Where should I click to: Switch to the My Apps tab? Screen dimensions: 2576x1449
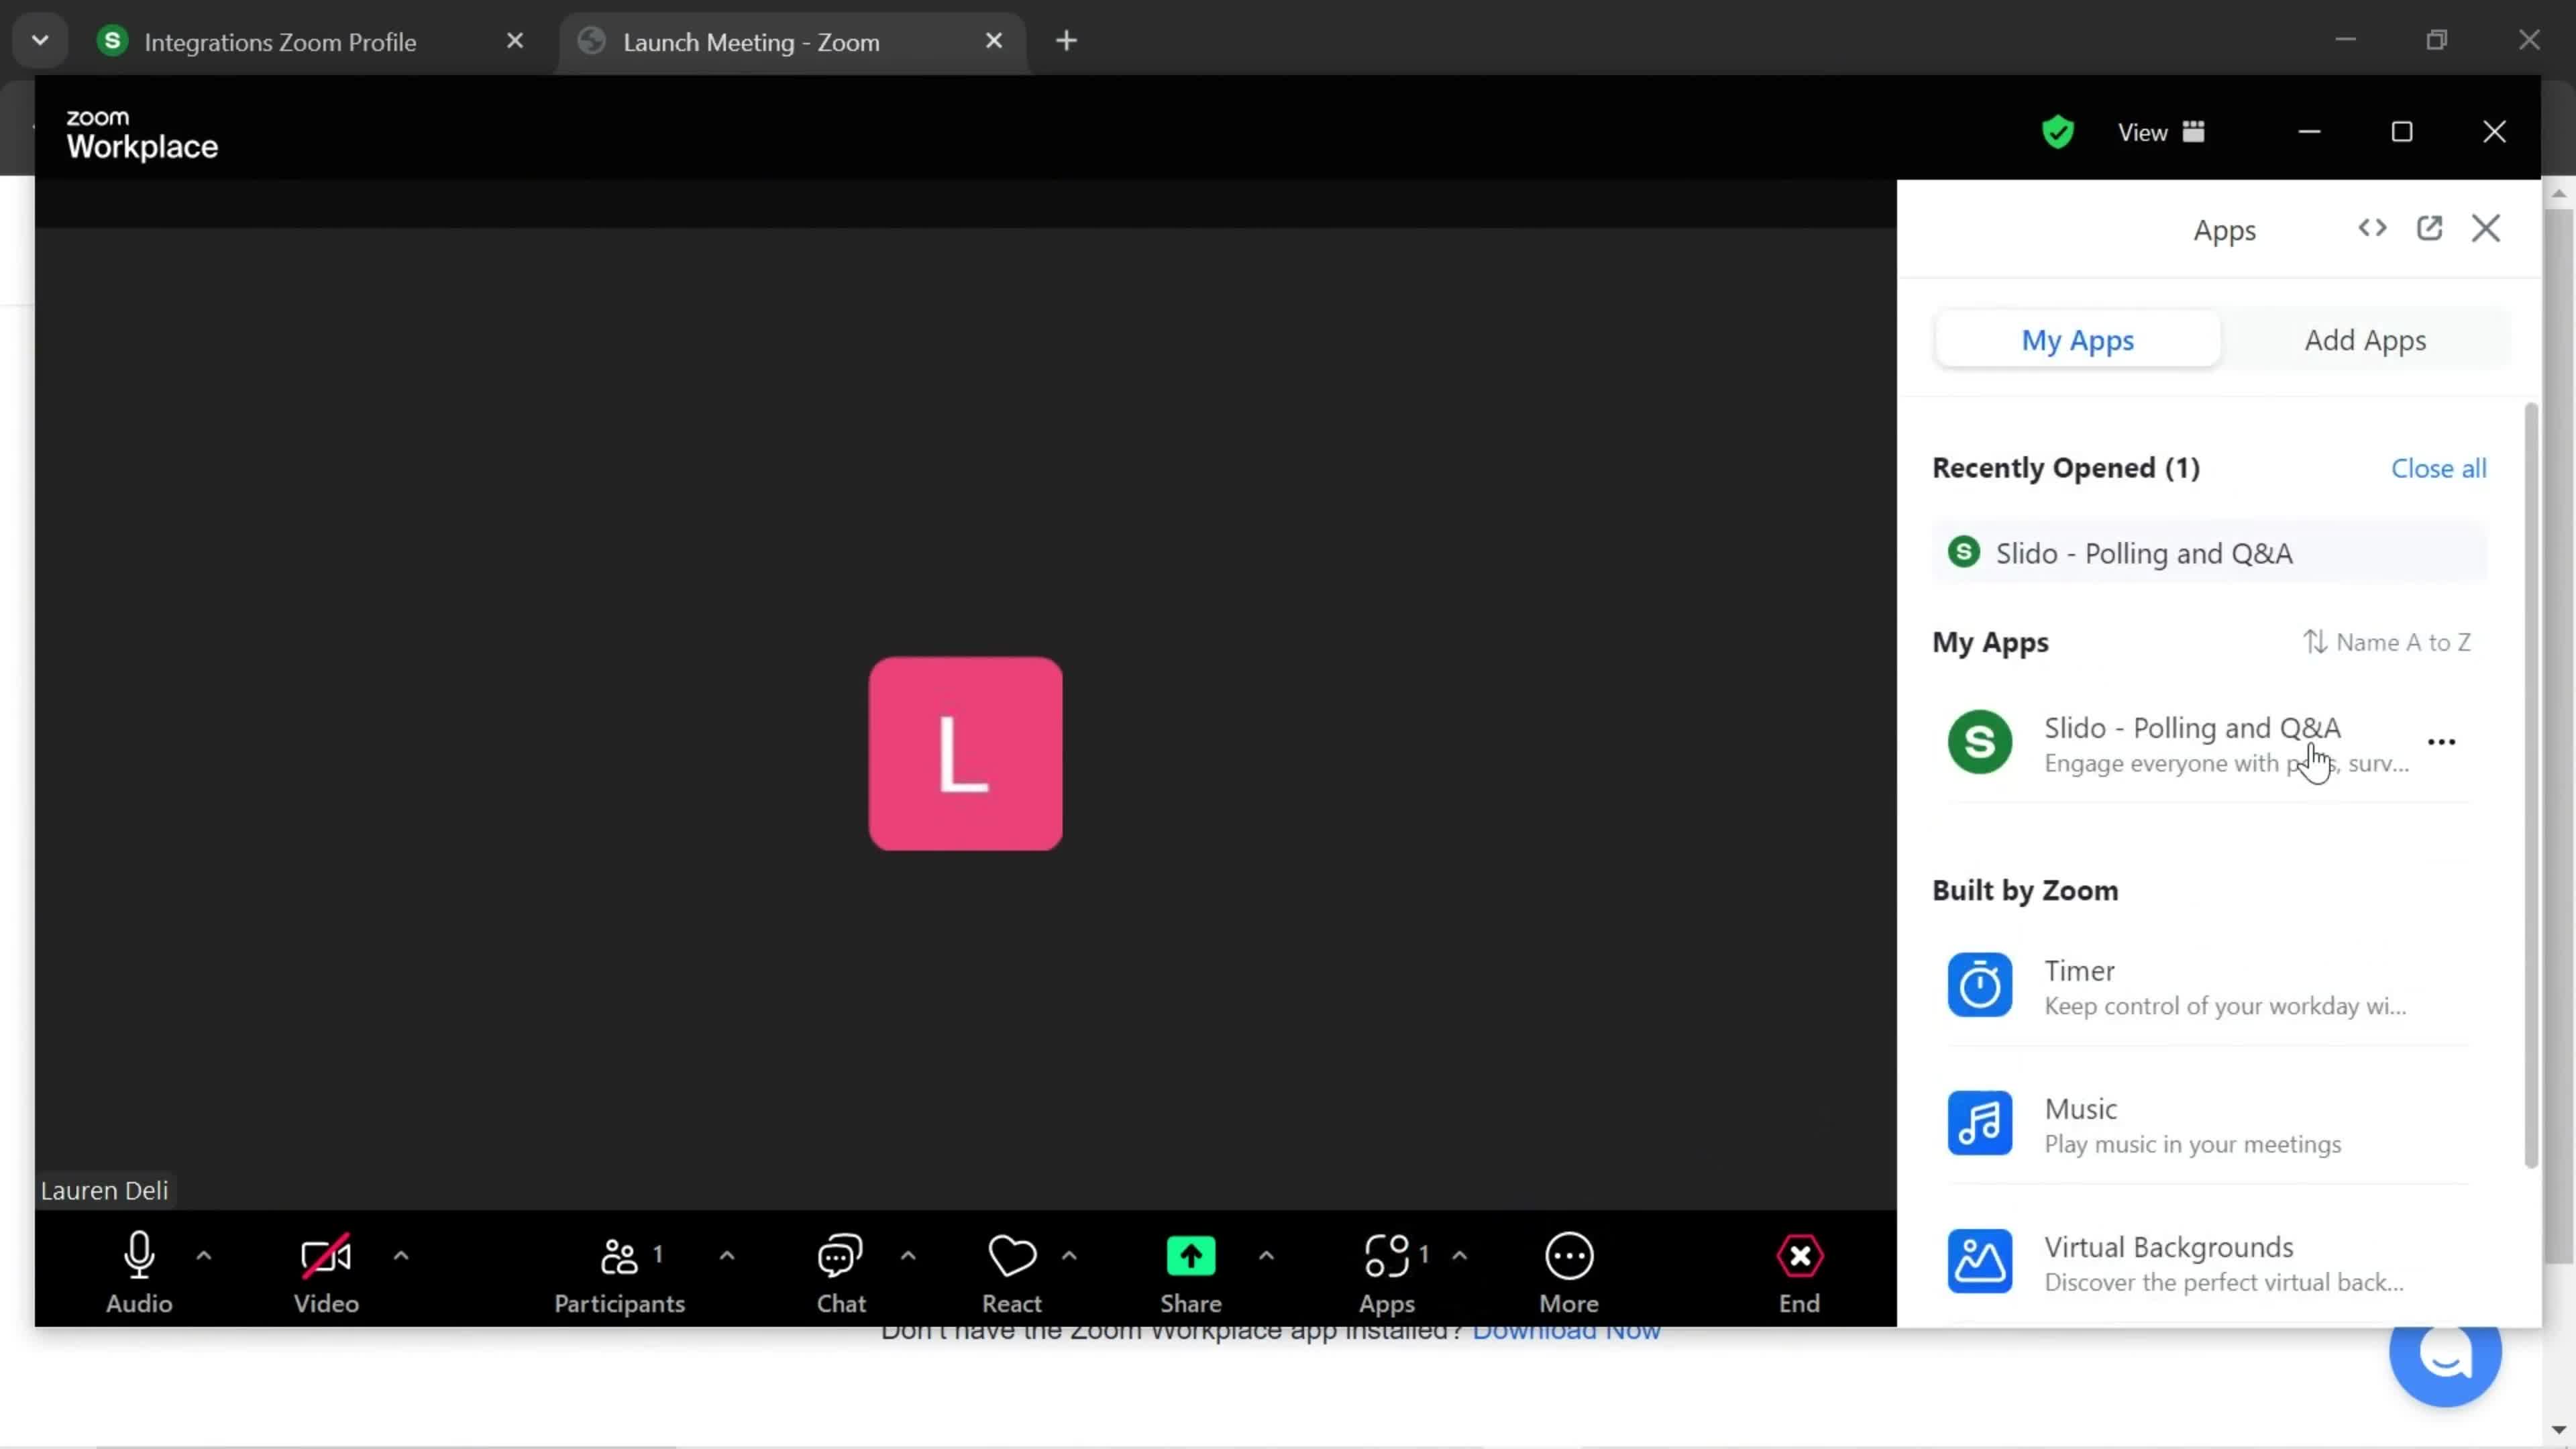point(2078,340)
